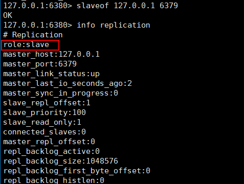Viewport: 244px width, 184px height.
Task: Click the master_port:6379 line
Action: [x=40, y=64]
